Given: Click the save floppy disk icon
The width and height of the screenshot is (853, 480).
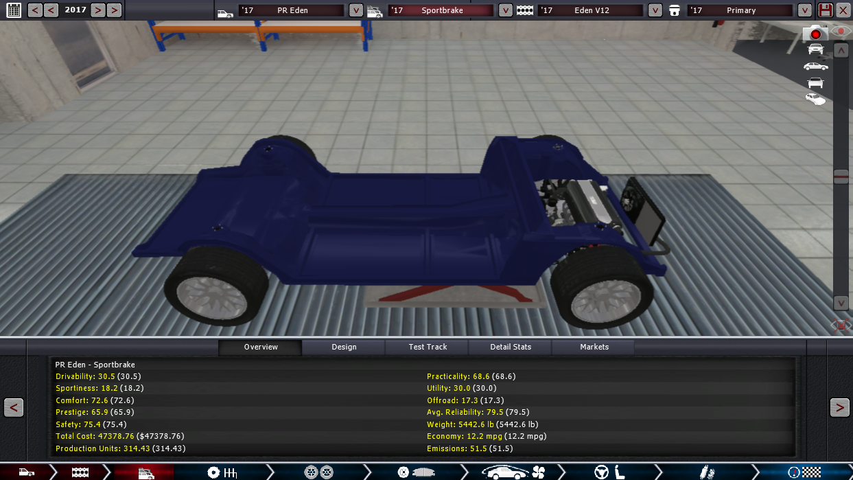Looking at the screenshot, I should click(826, 10).
